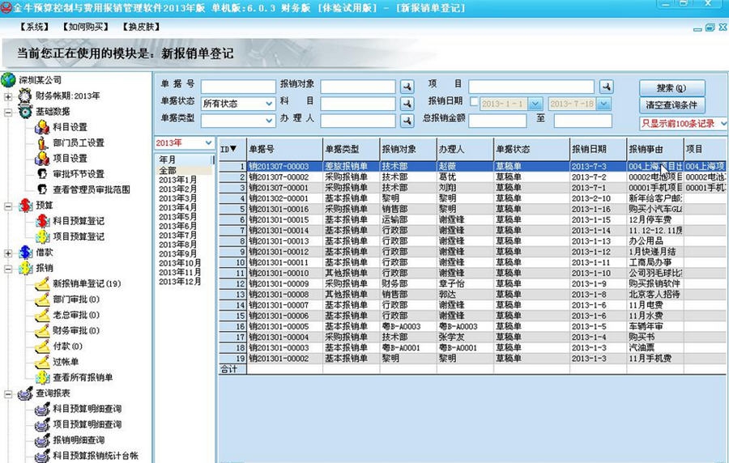Image resolution: width=729 pixels, height=463 pixels.
Task: Click the lookup icon beside 项目 field
Action: pyautogui.click(x=606, y=87)
